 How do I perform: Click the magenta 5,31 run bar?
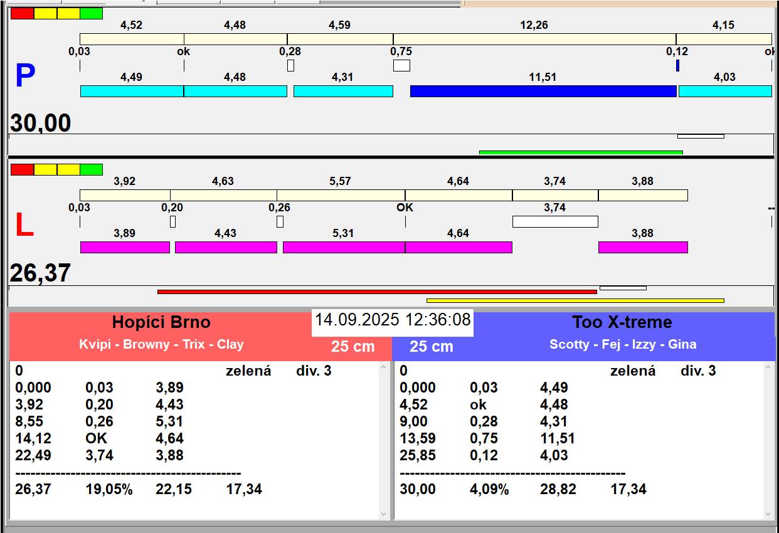[x=344, y=247]
